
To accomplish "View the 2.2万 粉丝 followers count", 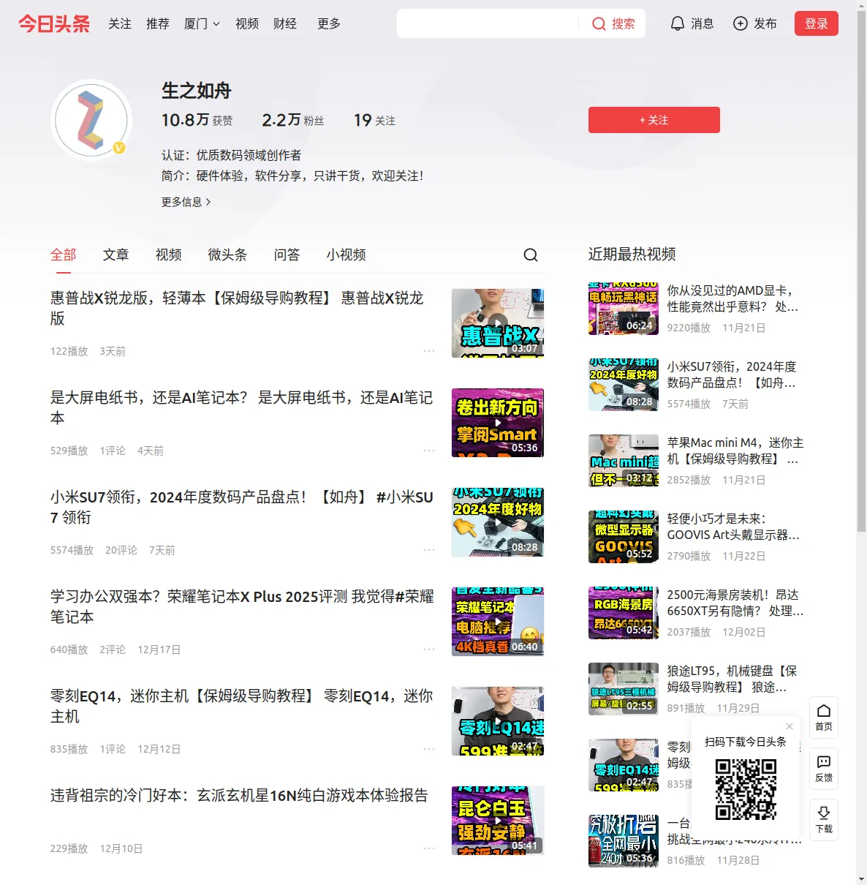I will pos(293,120).
